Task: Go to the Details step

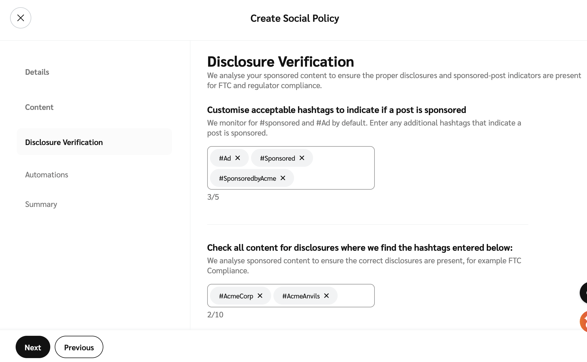Action: 37,72
